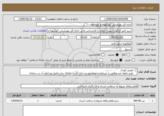
Task: Click the ردیف column header
Action: [153, 95]
